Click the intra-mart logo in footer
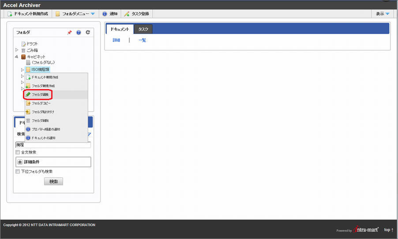This screenshot has height=239, width=398. click(x=366, y=229)
